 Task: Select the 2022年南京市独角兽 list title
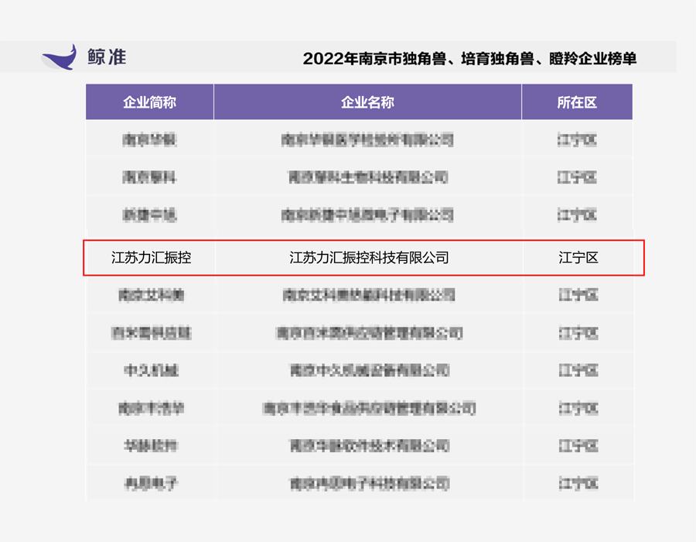469,59
